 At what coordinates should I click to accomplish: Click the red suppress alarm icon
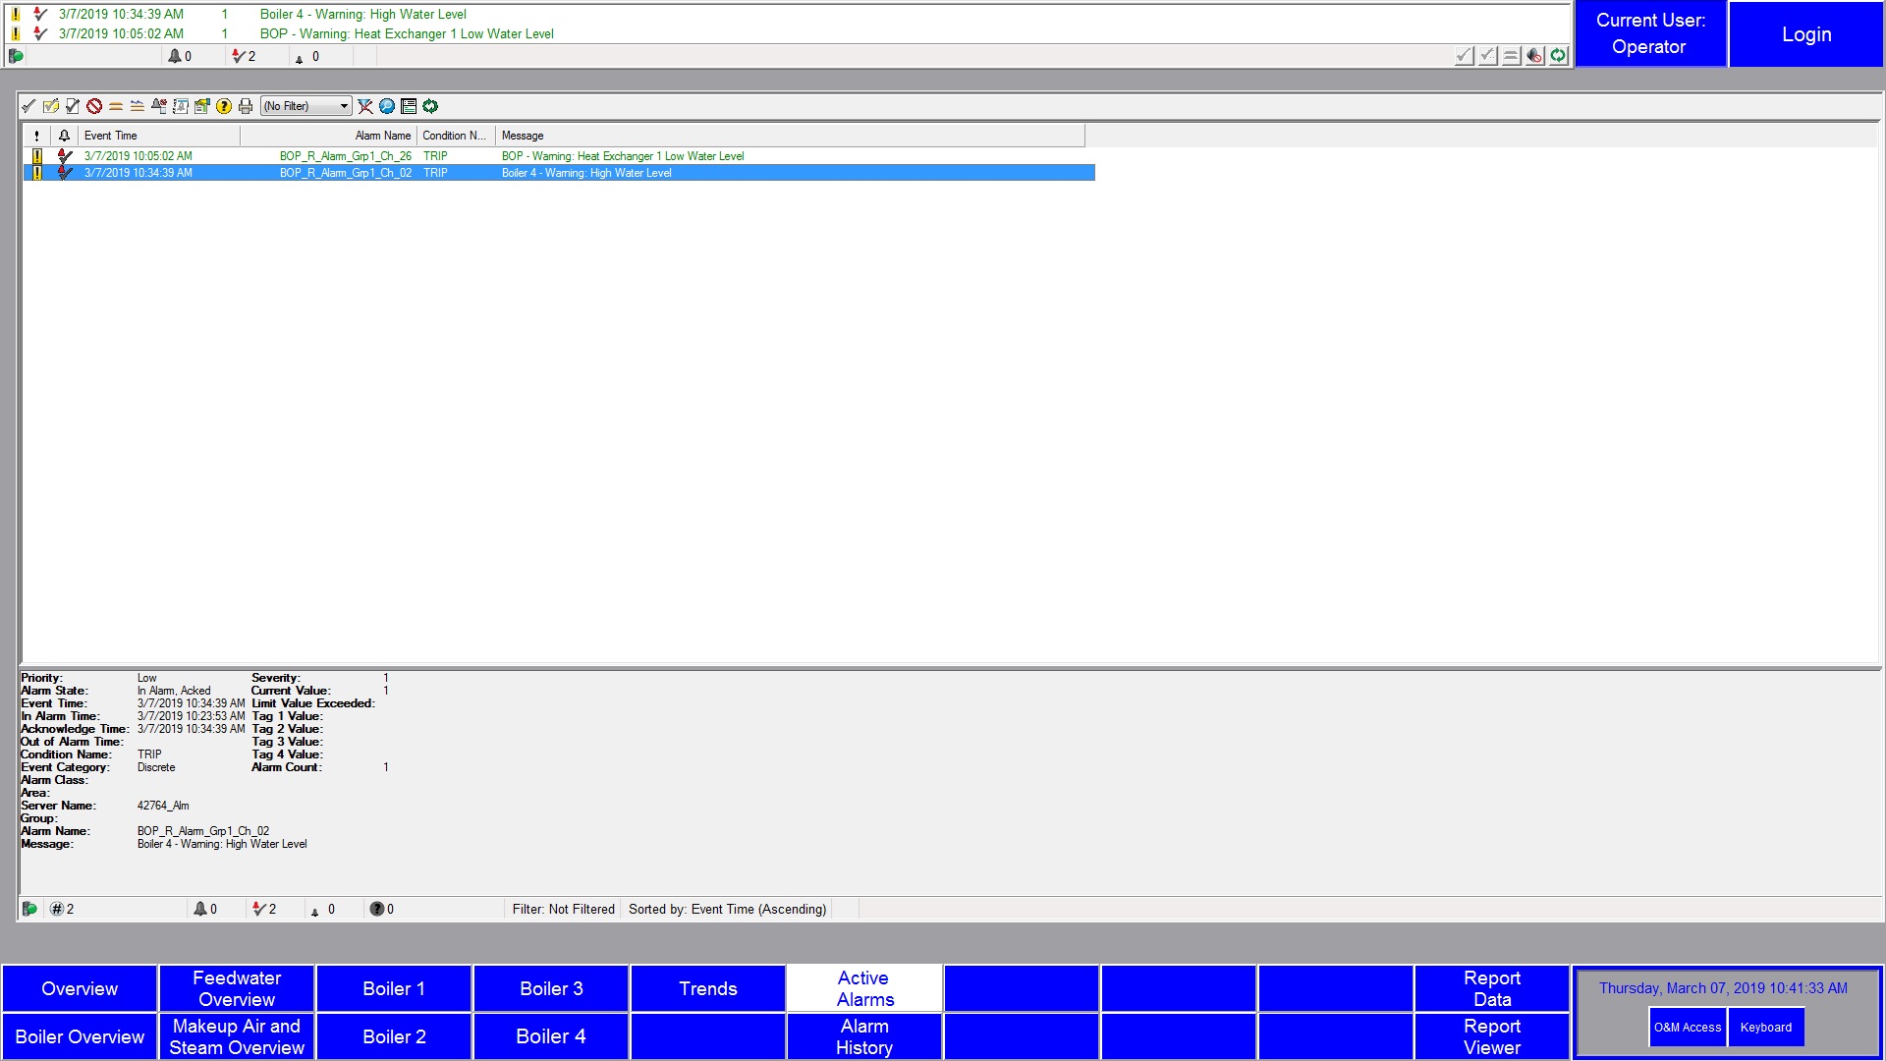click(94, 106)
